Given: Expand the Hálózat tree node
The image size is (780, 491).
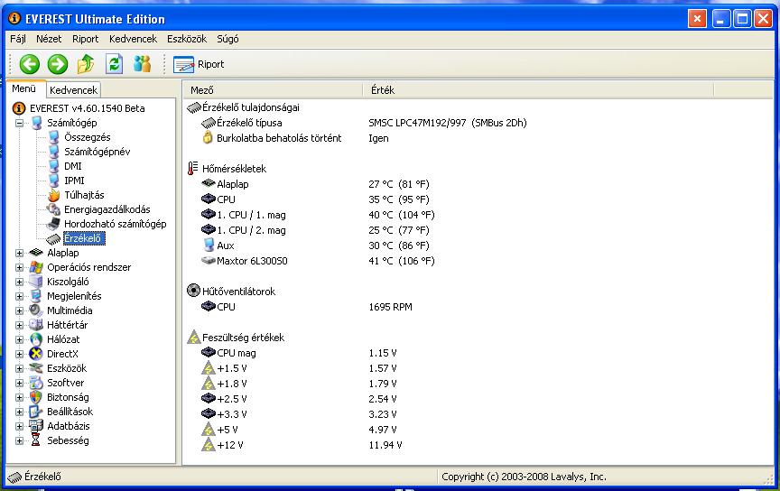Looking at the screenshot, I should pos(19,339).
